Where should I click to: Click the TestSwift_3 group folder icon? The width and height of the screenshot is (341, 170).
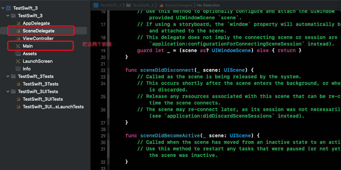click(x=13, y=16)
